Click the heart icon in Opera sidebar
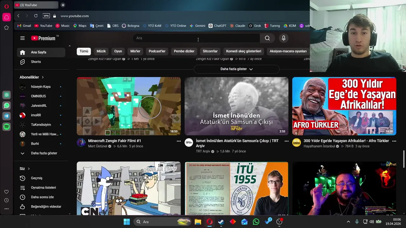This screenshot has height=228, width=406. pos(6,192)
